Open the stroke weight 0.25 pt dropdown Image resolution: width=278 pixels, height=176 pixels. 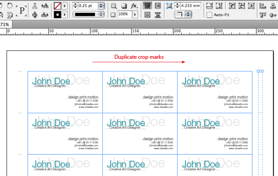click(x=101, y=6)
